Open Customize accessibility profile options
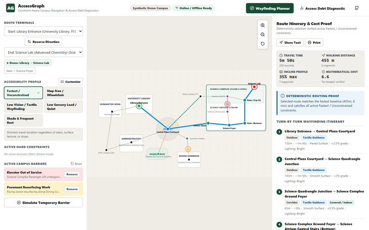 pyautogui.click(x=71, y=82)
